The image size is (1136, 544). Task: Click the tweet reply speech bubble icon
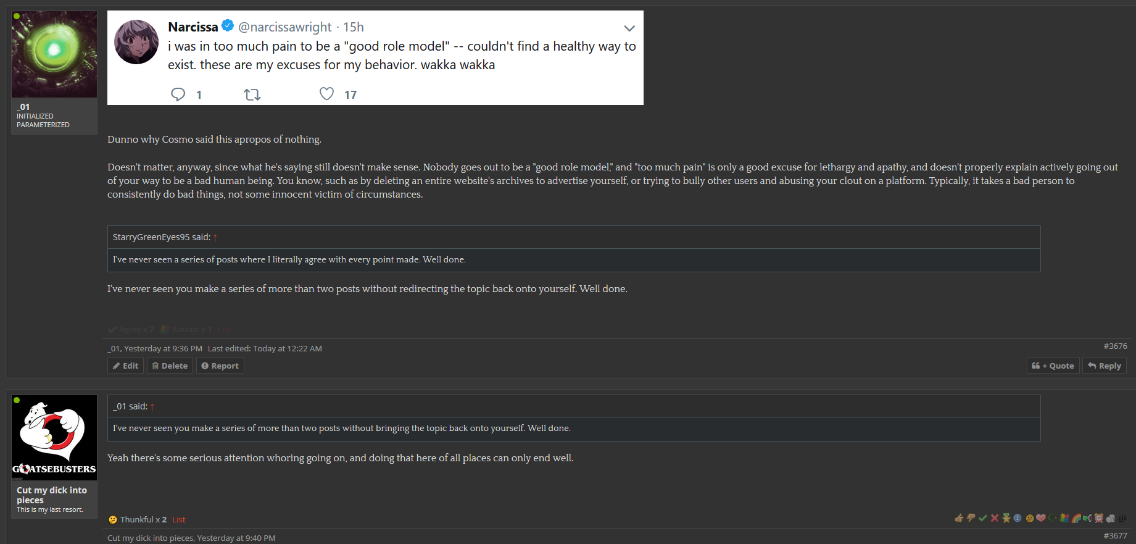(178, 94)
